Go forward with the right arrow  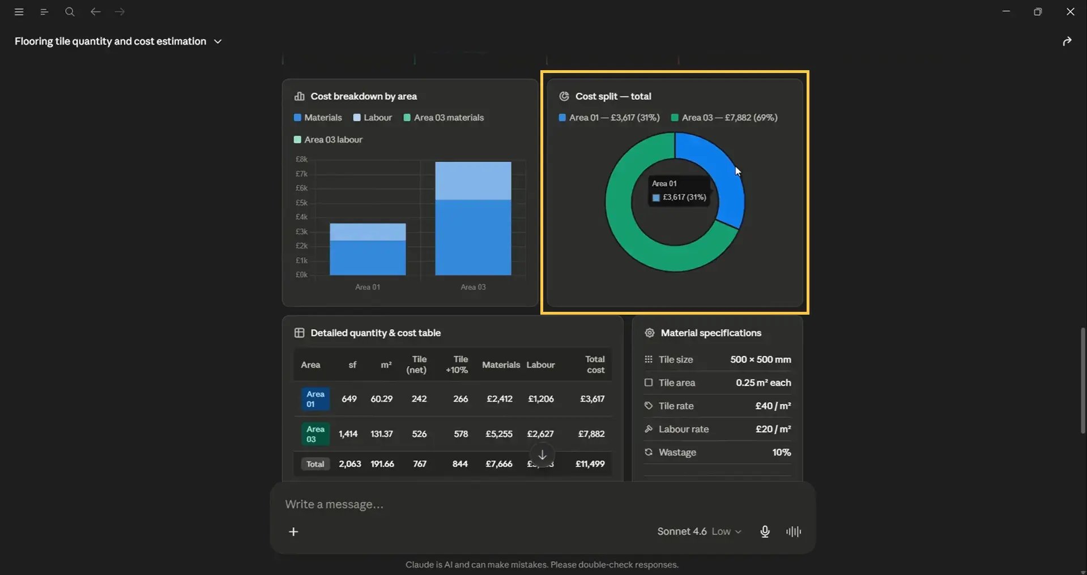click(120, 11)
